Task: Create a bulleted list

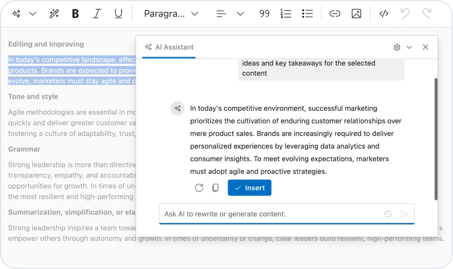Action: coord(307,14)
